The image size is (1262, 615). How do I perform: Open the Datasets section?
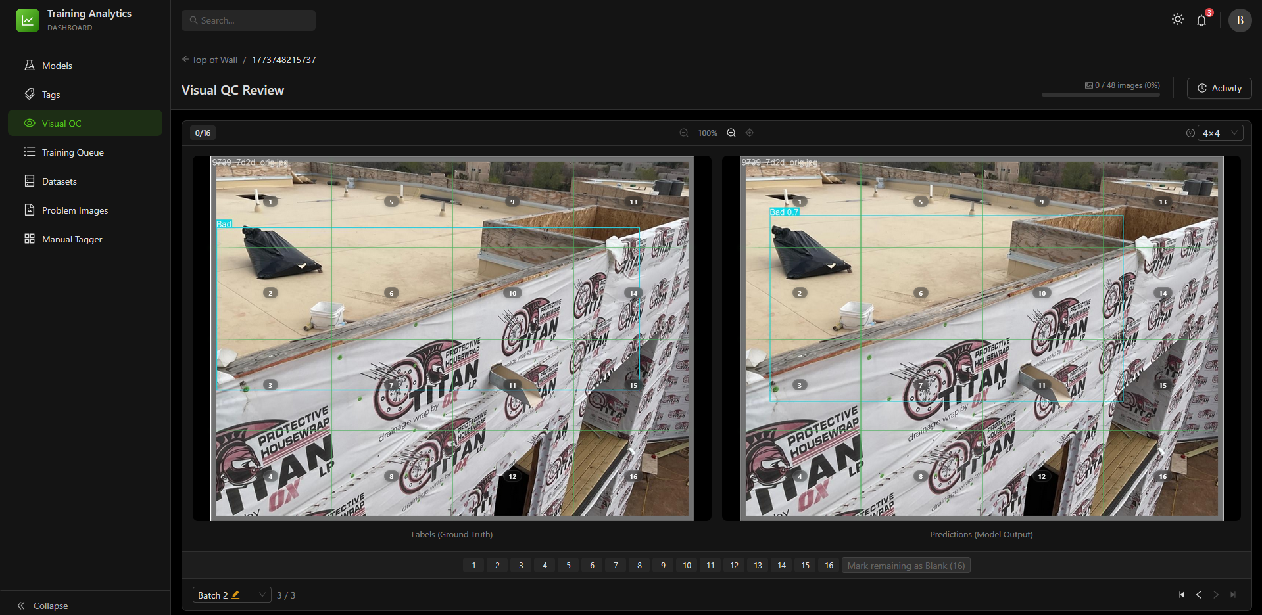(x=85, y=181)
